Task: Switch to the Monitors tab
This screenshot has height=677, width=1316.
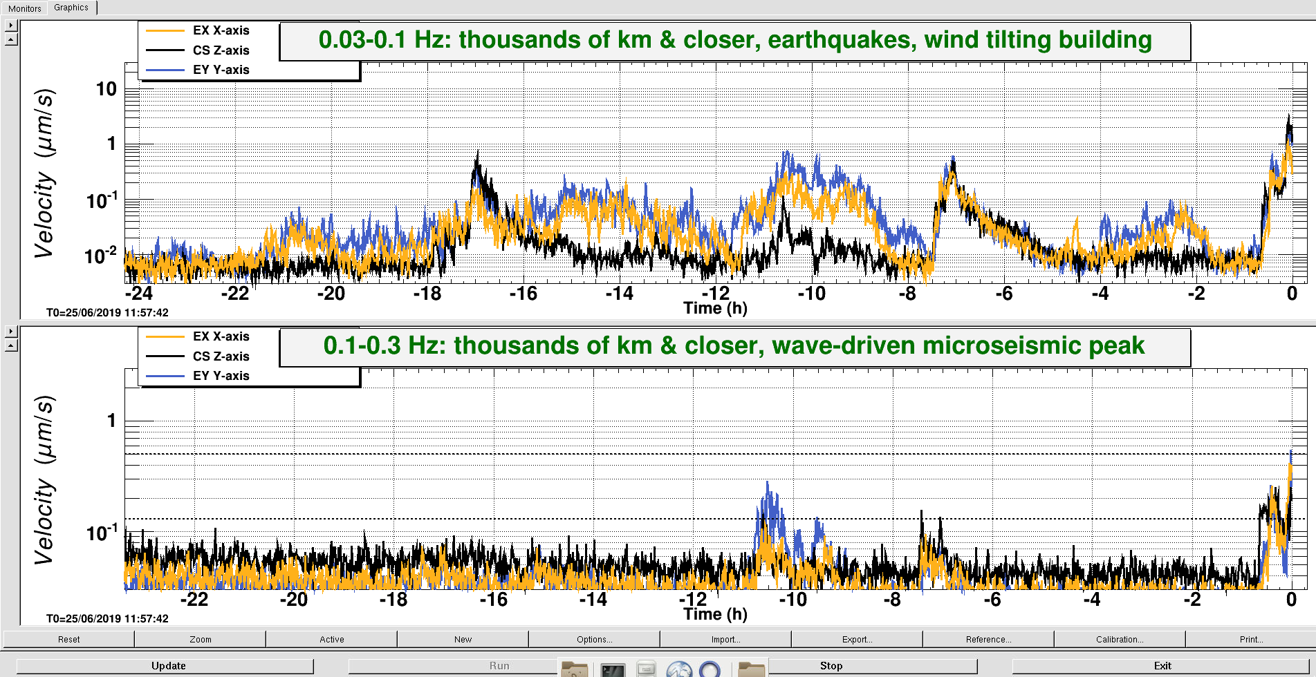Action: 25,8
